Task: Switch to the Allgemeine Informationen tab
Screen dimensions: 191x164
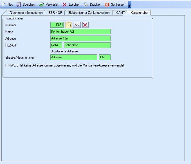Action: (x=26, y=13)
